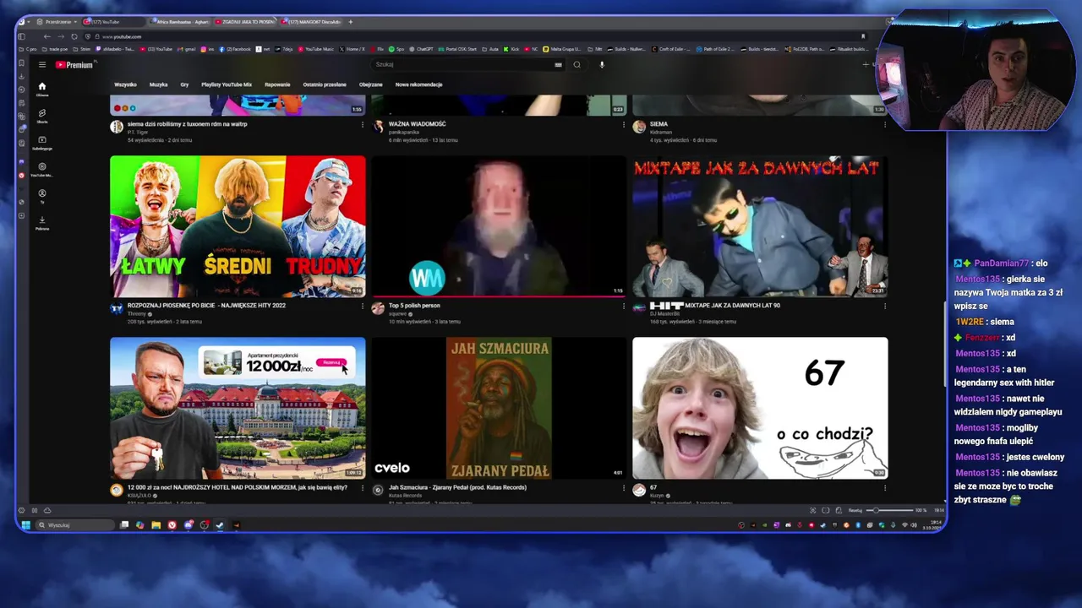
Task: Click the browser back arrow
Action: click(x=46, y=36)
